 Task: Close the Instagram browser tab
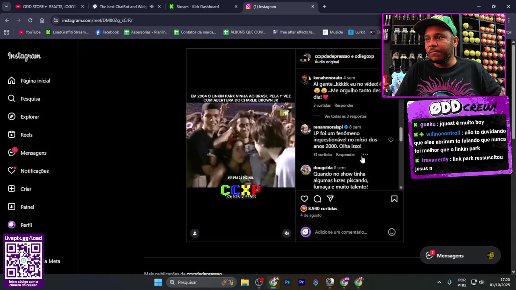pyautogui.click(x=312, y=6)
